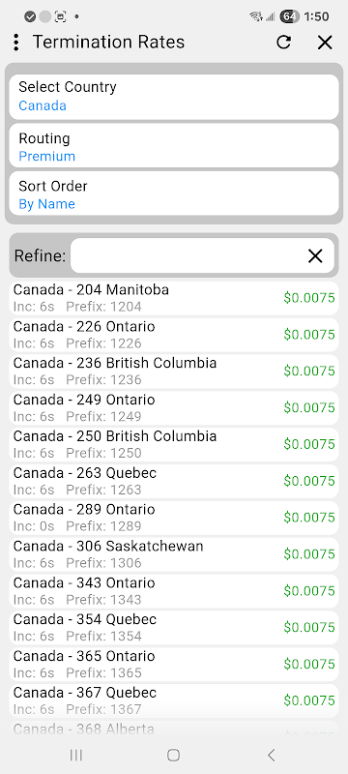The image size is (348, 774).
Task: Open the Select Country dropdown
Action: click(174, 97)
